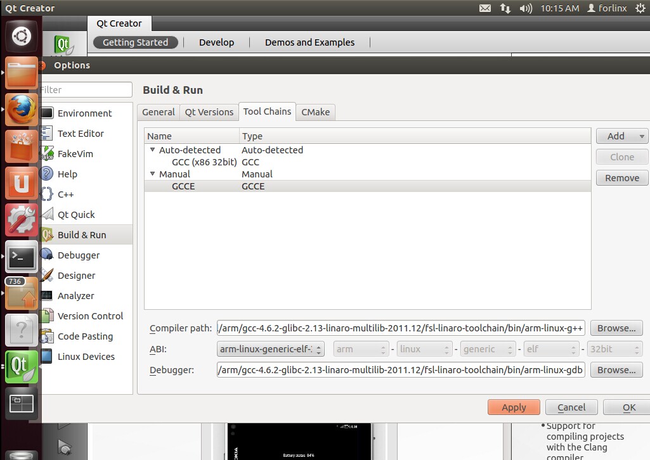Viewport: 650px width, 460px height.
Task: Open network indicator in top panel
Action: (x=505, y=8)
